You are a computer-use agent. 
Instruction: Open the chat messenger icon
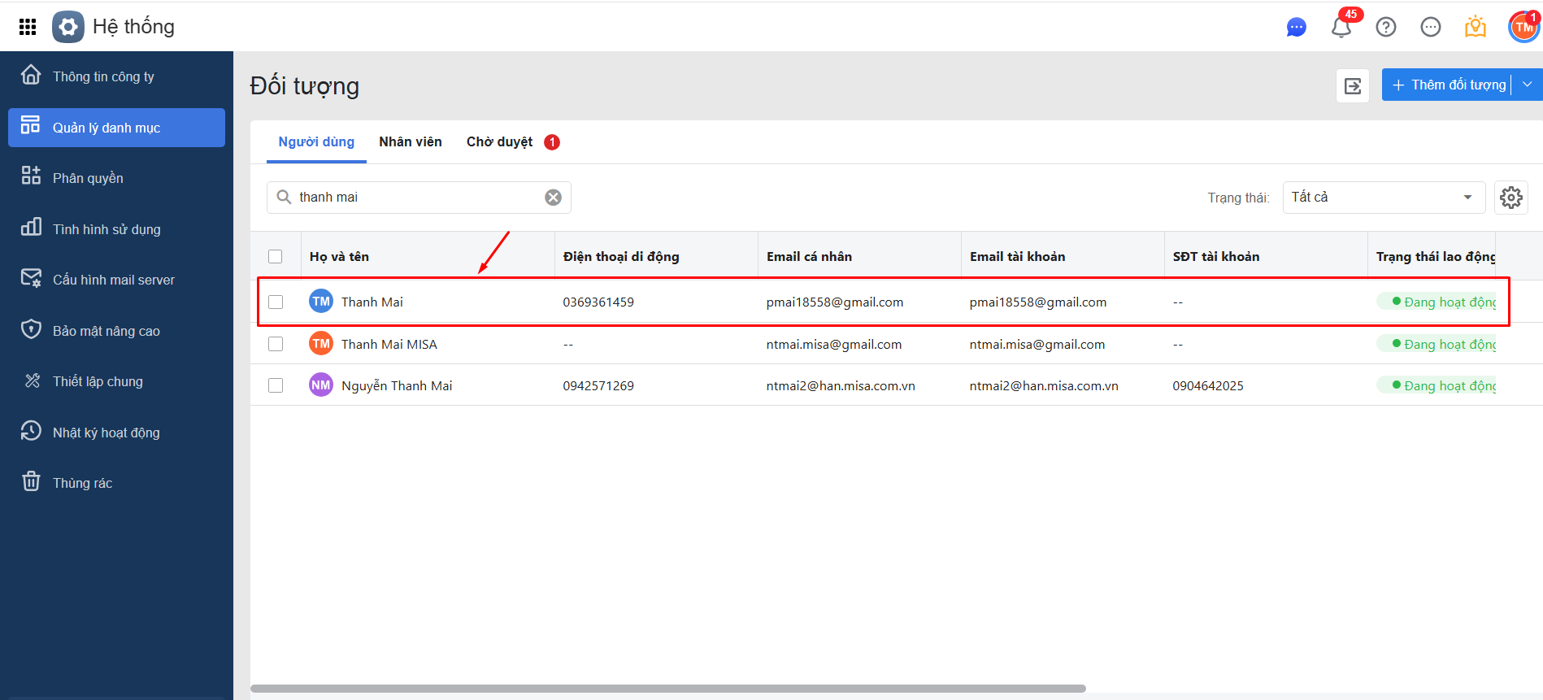(1296, 28)
